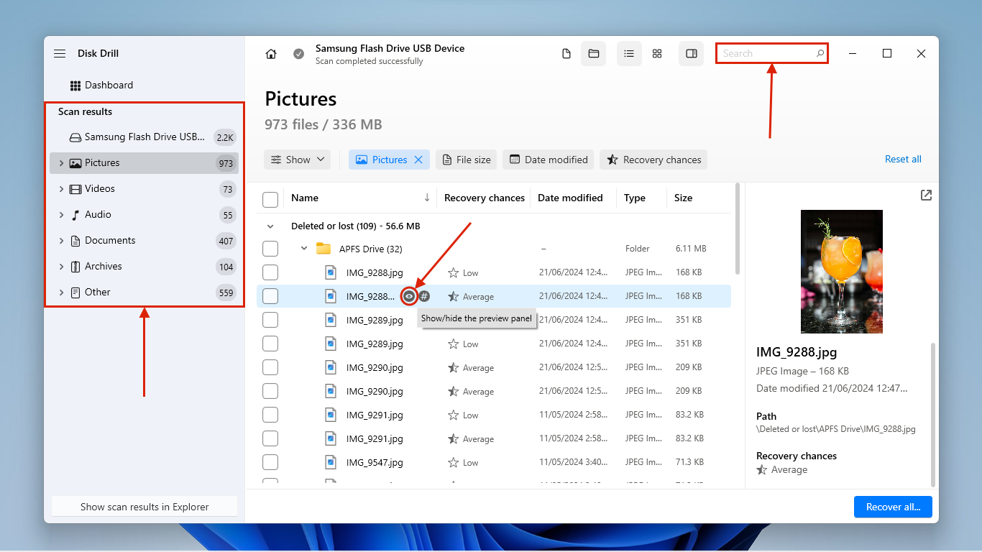Toggle the preview panel toolbar icon
The image size is (982, 552).
(692, 54)
